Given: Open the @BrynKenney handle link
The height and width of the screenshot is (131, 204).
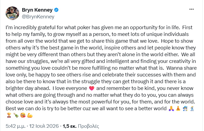Looking at the screenshot, I should [x=38, y=17].
